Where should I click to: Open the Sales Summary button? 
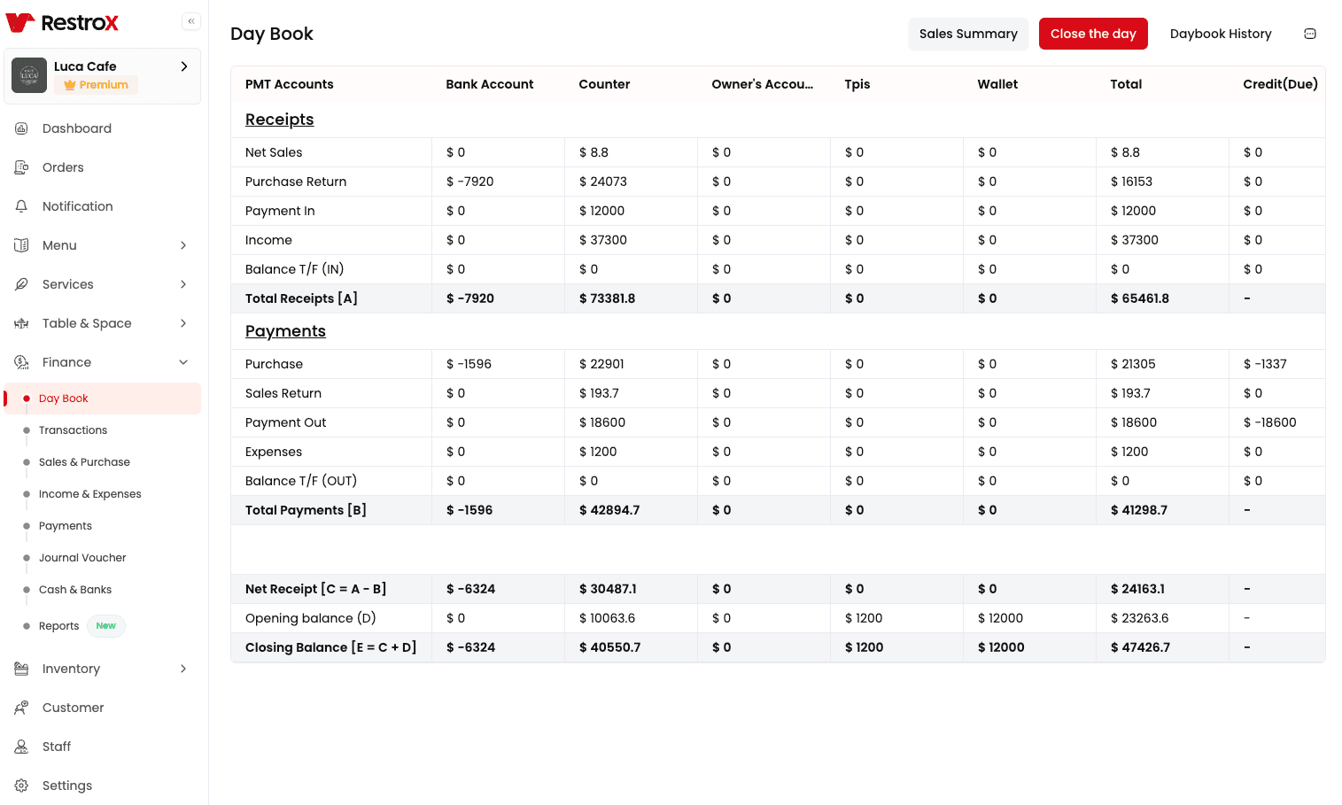pos(968,34)
